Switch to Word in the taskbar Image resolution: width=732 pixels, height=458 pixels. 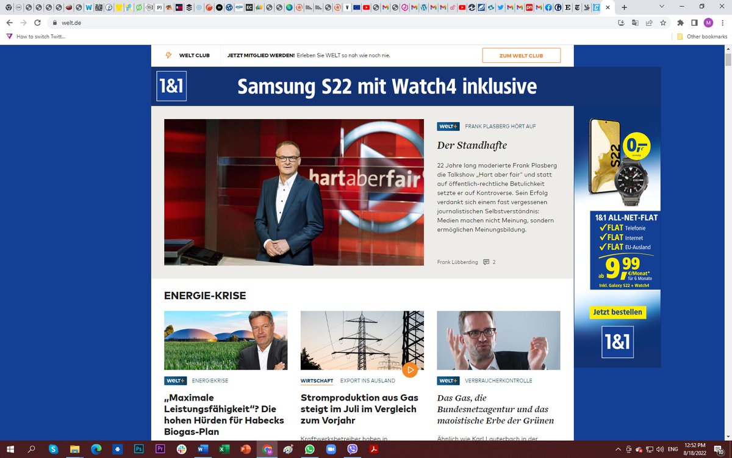pyautogui.click(x=203, y=449)
